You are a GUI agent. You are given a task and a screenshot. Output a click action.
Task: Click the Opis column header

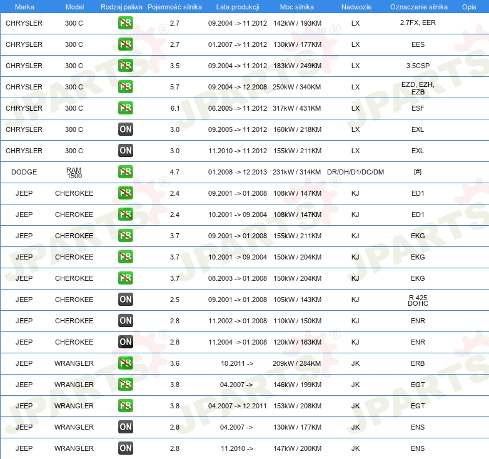click(x=469, y=7)
